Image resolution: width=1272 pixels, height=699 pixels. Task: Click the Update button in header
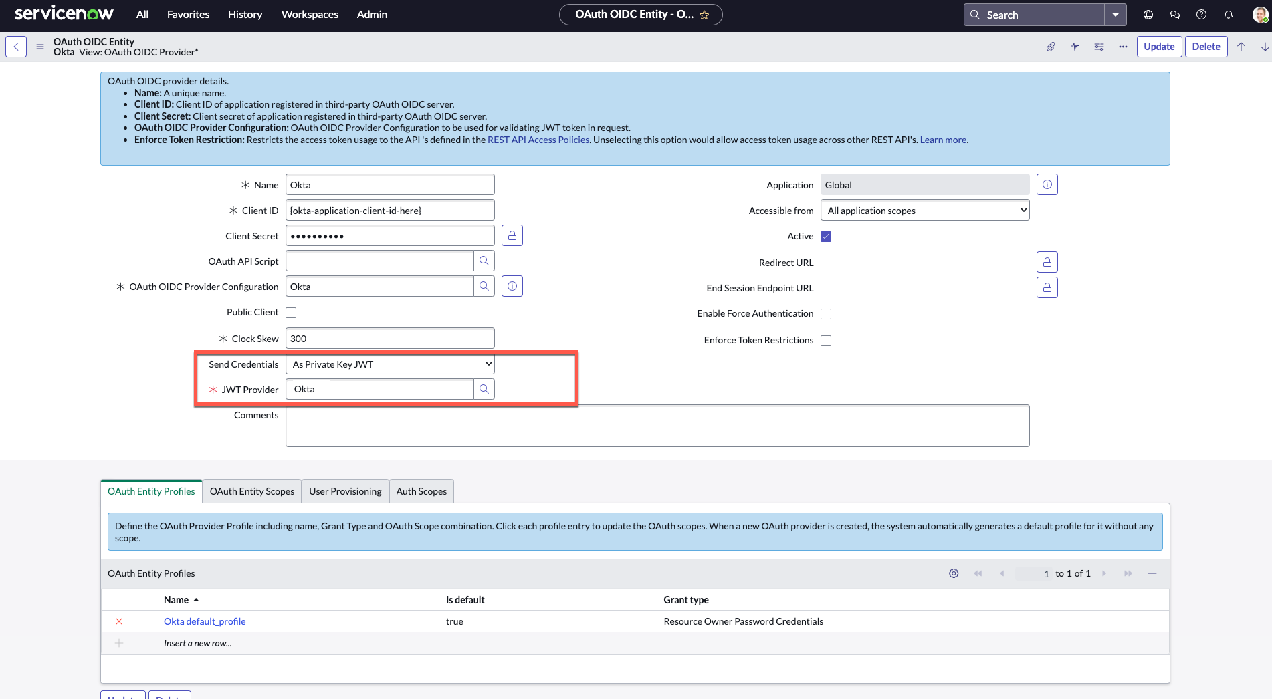[1159, 47]
